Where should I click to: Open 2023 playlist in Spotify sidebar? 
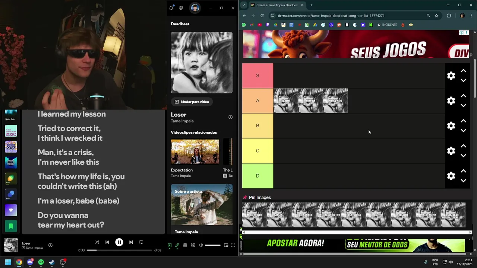tap(11, 147)
